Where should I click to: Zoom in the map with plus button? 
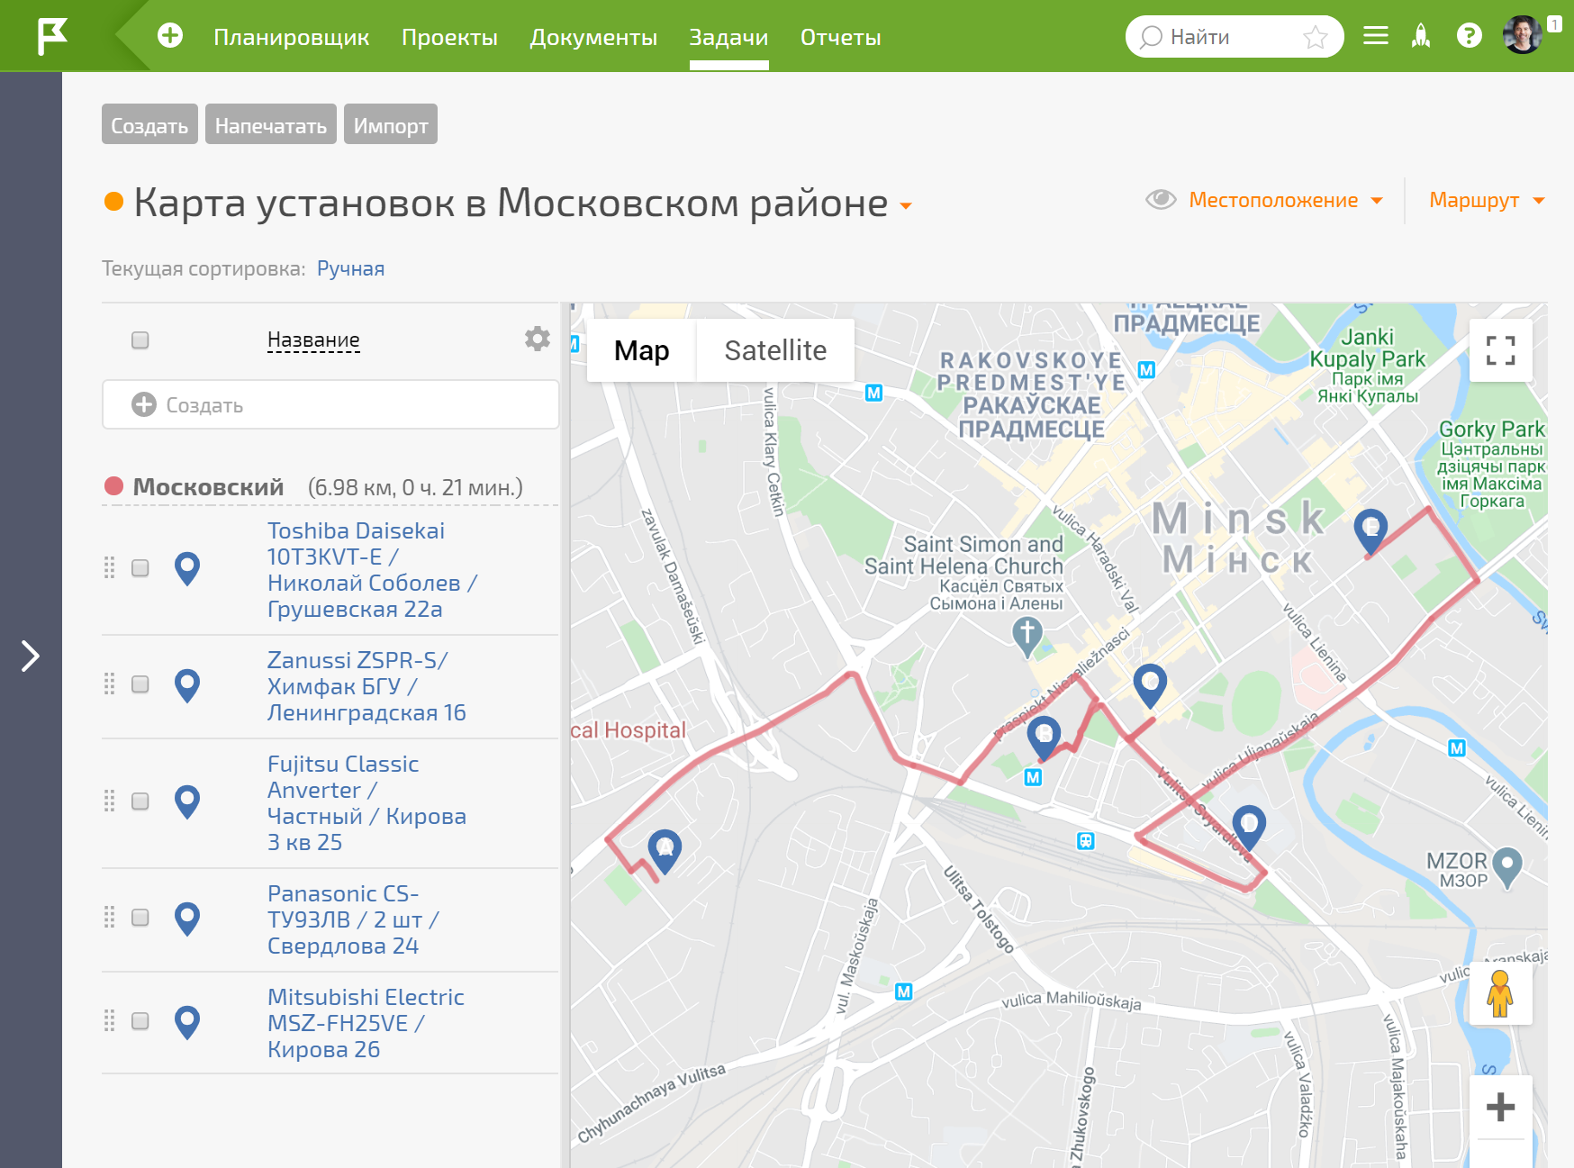(1500, 1107)
